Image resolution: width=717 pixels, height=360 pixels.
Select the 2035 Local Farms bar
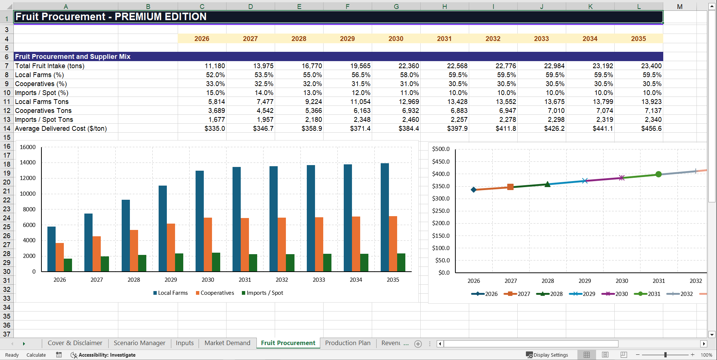tap(384, 217)
